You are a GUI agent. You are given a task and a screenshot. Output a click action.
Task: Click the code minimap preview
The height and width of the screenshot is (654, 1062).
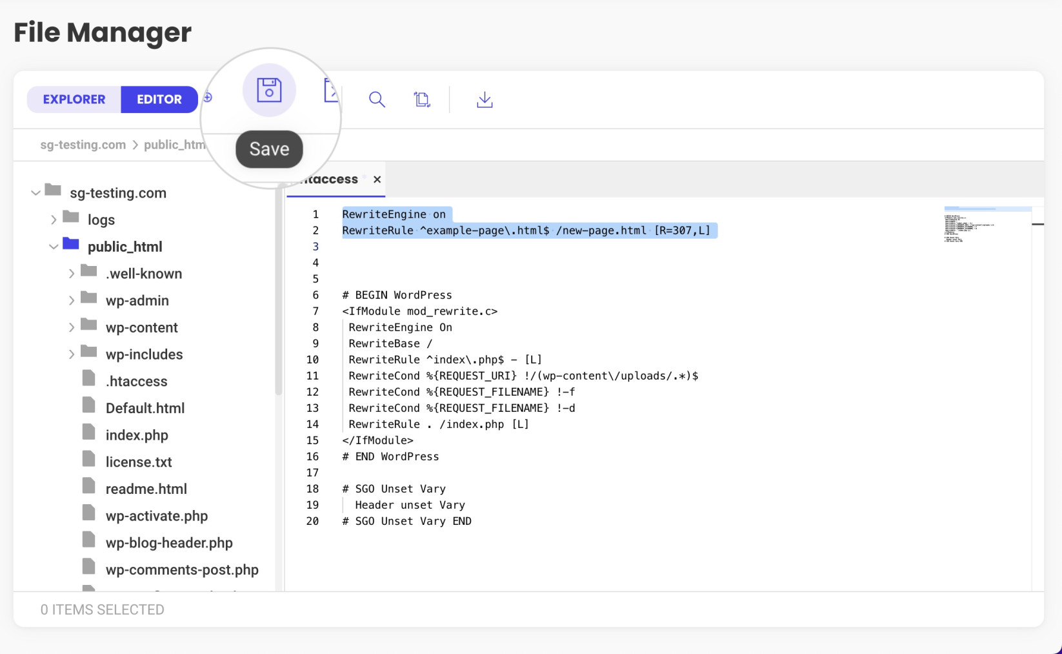coord(987,225)
